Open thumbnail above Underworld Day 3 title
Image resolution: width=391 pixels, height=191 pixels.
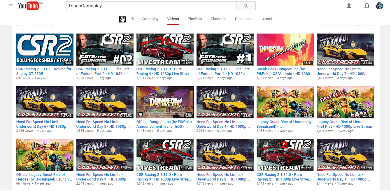click(x=105, y=155)
